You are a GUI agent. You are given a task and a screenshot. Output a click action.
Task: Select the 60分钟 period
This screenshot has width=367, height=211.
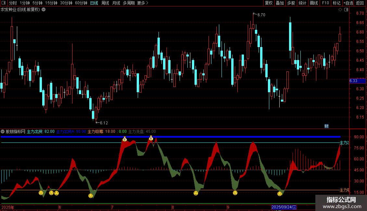[81, 3]
